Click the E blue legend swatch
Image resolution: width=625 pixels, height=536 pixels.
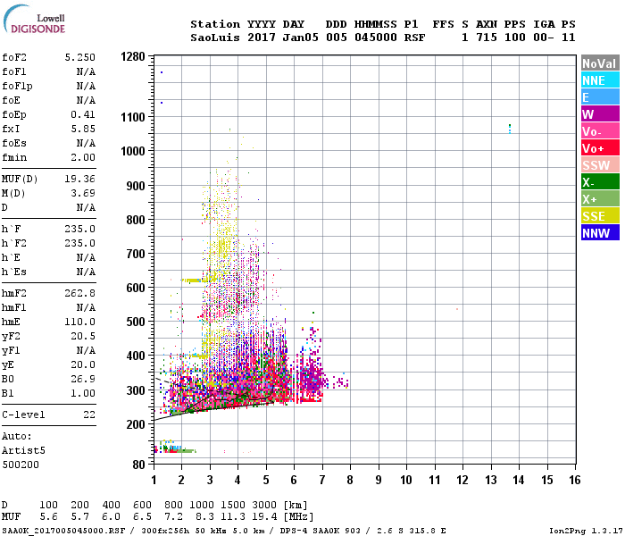point(600,97)
